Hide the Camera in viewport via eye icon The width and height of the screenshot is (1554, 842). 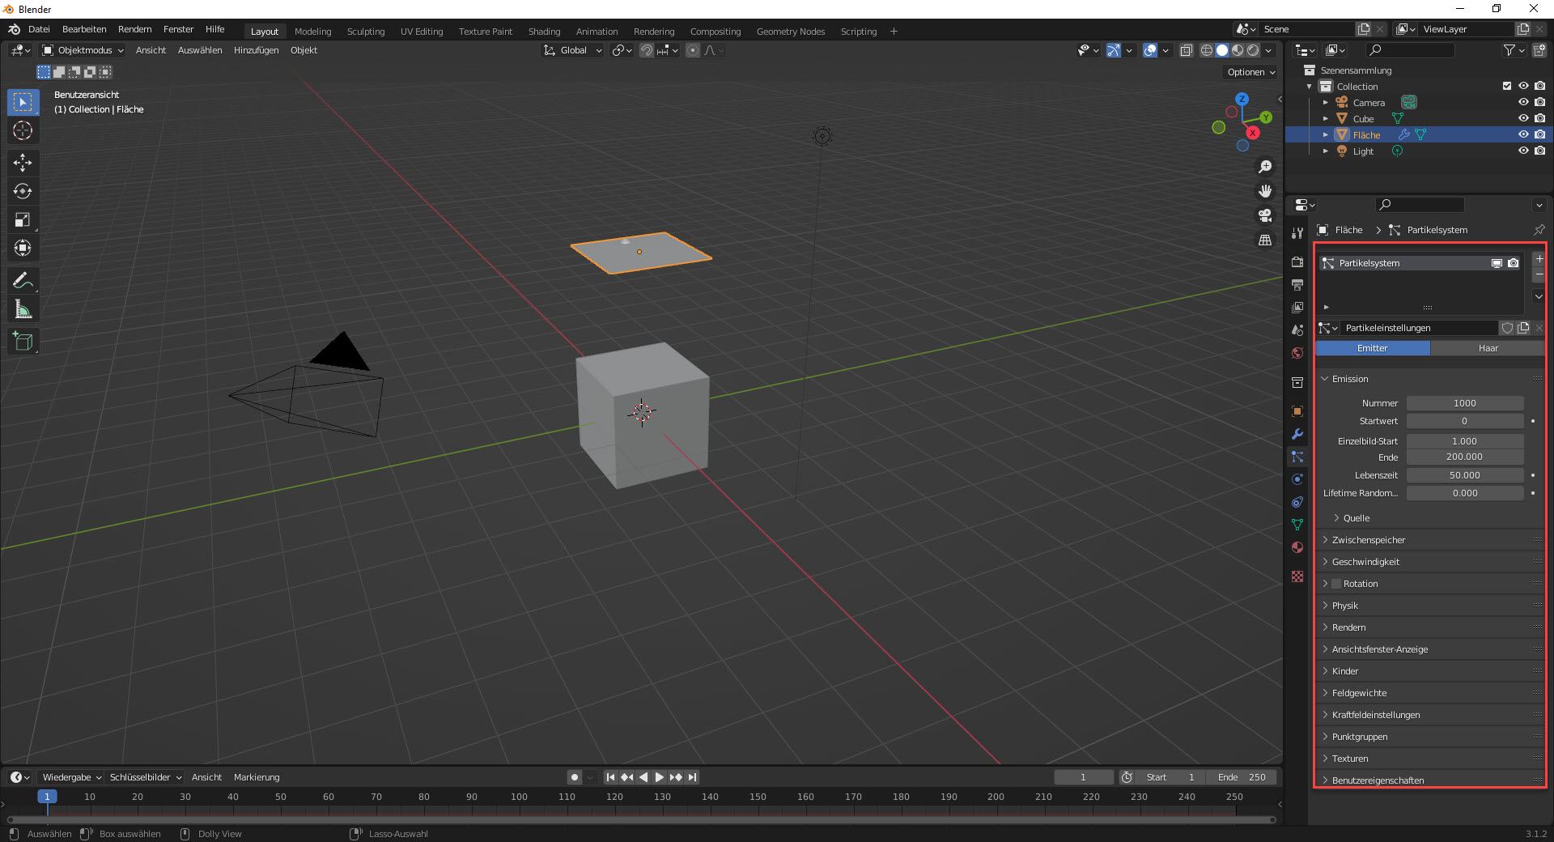1523,102
